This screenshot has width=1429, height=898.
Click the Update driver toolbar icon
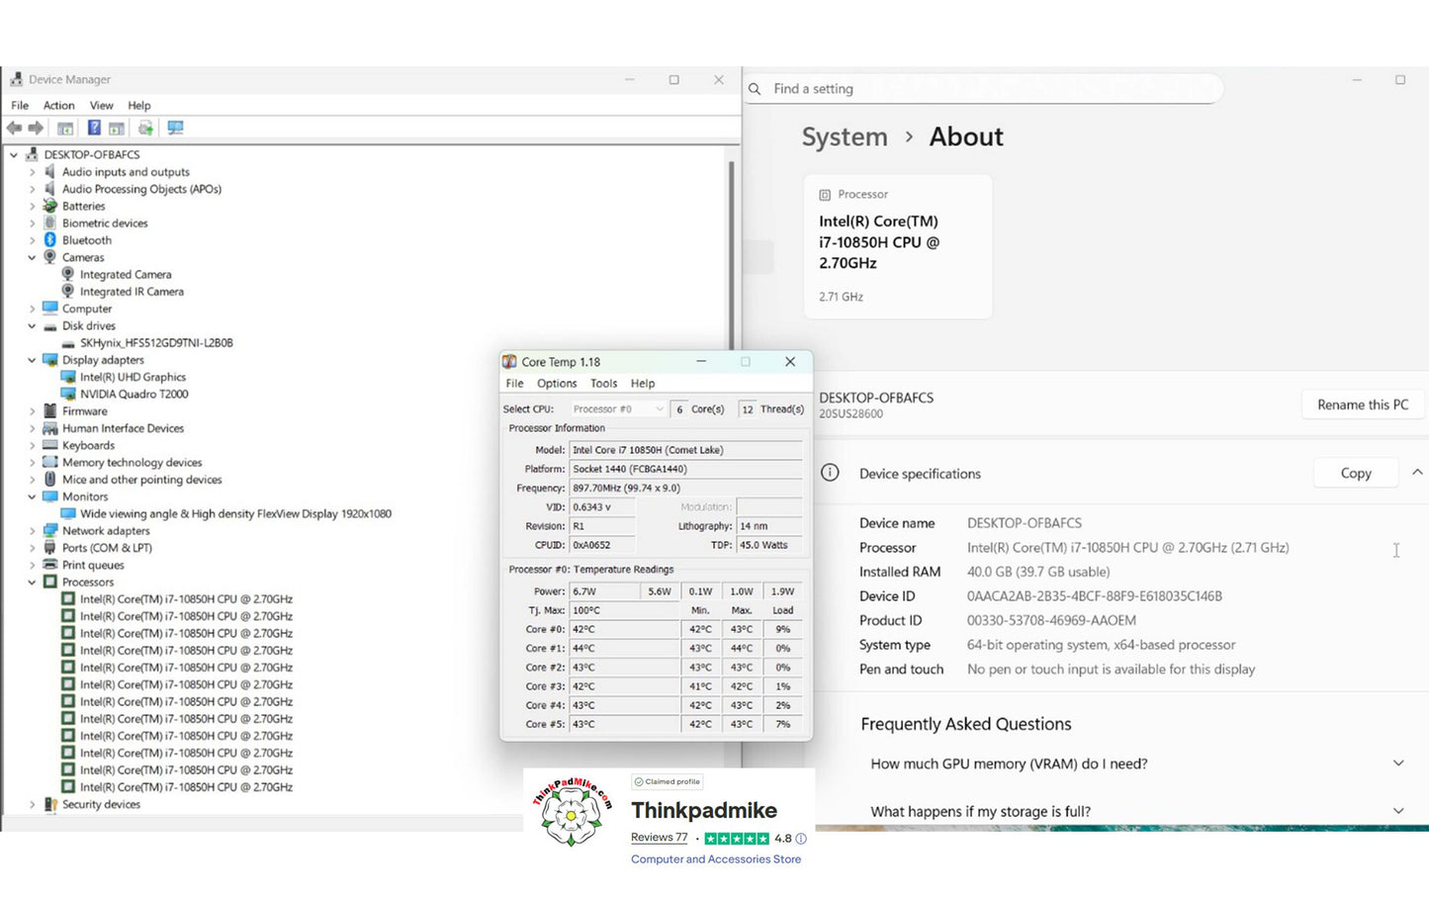[x=145, y=128]
